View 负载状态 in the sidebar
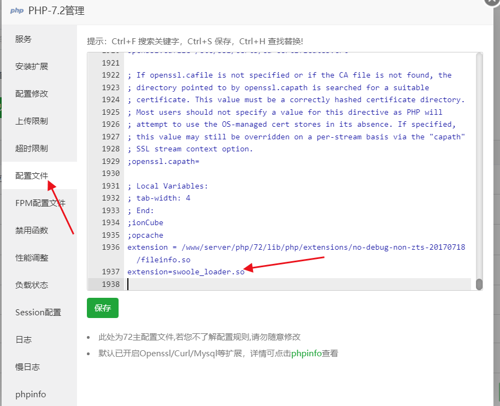The image size is (500, 406). click(x=32, y=285)
